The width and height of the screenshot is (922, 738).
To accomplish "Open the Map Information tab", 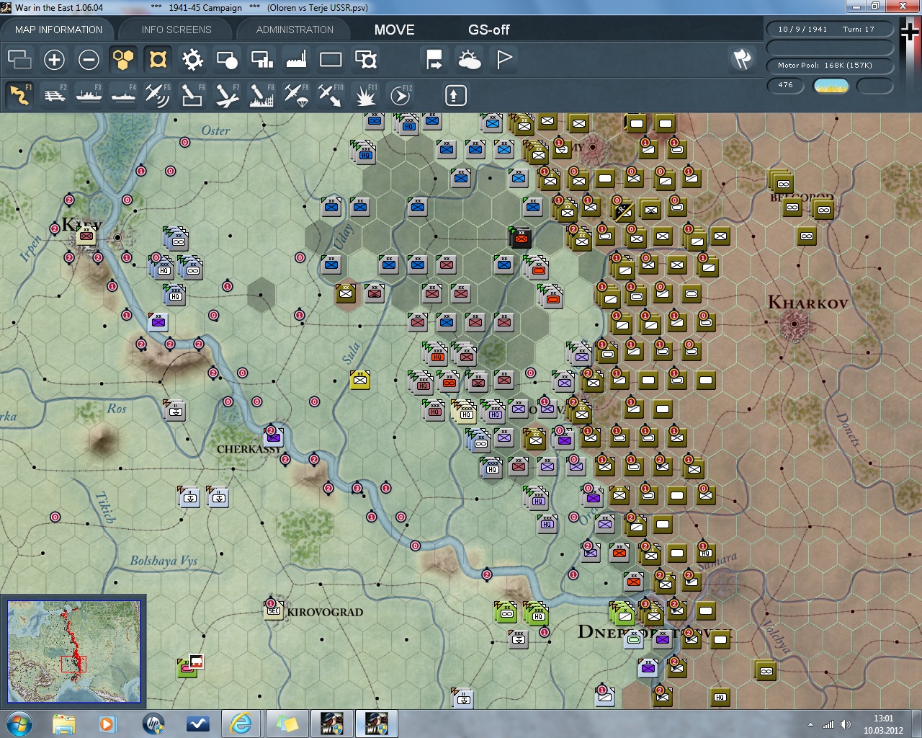I will [58, 30].
